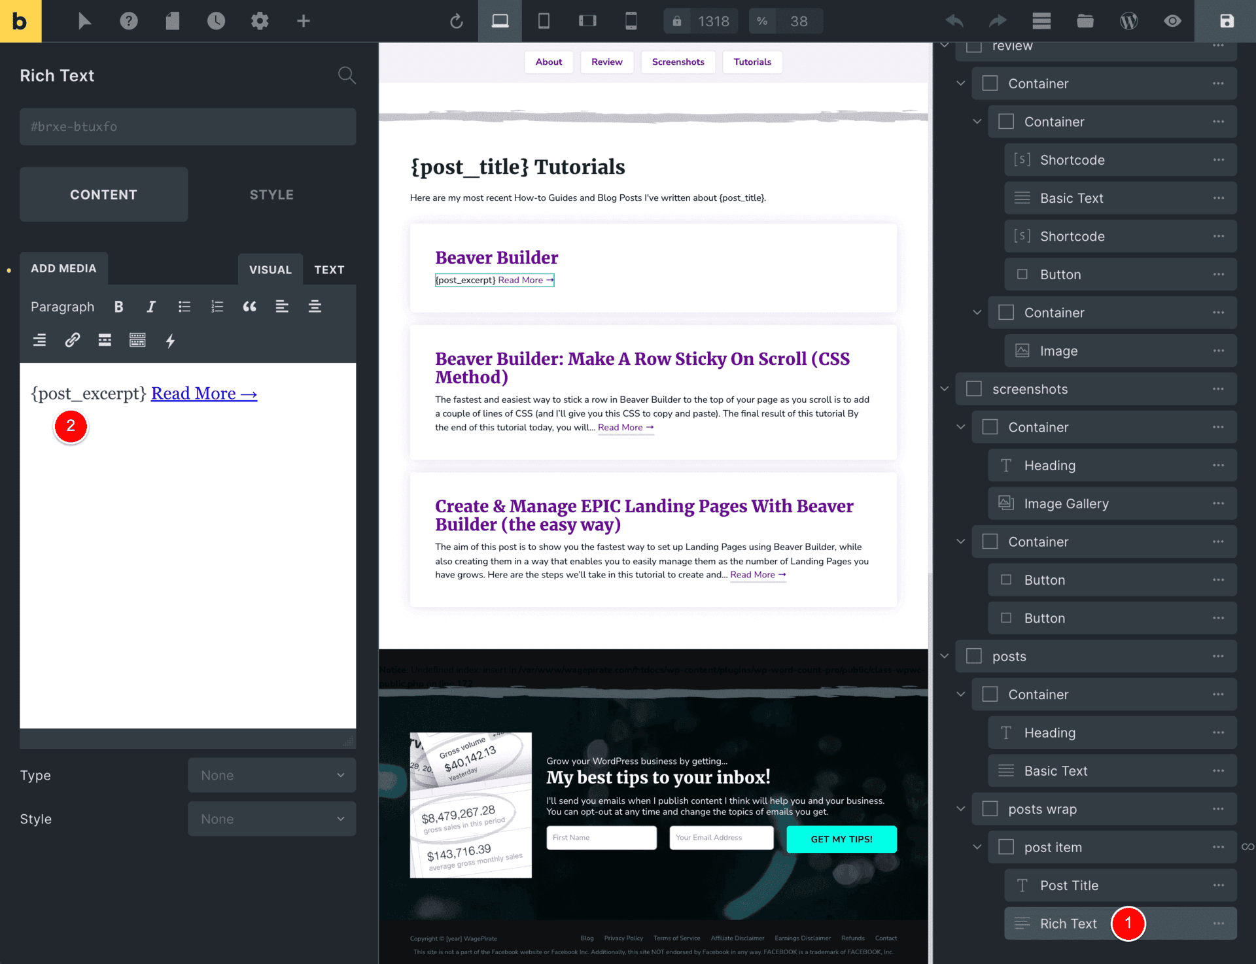Collapse the Container above Image

(x=977, y=313)
